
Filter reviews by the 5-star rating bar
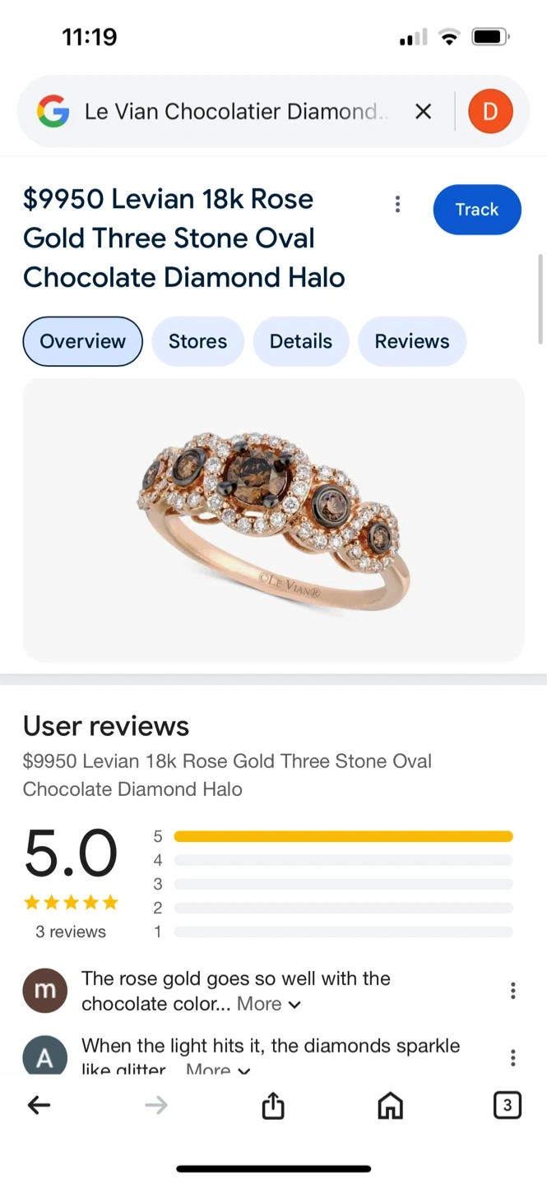point(343,836)
